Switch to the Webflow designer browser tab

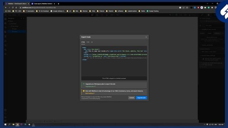[x=17, y=4]
